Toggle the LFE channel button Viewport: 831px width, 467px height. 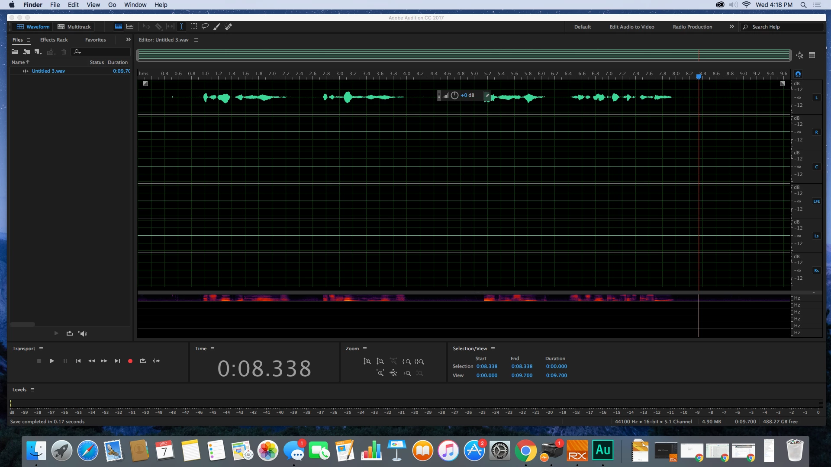[x=816, y=202]
